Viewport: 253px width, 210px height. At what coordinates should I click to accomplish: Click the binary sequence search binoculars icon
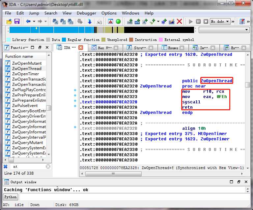tap(70, 21)
